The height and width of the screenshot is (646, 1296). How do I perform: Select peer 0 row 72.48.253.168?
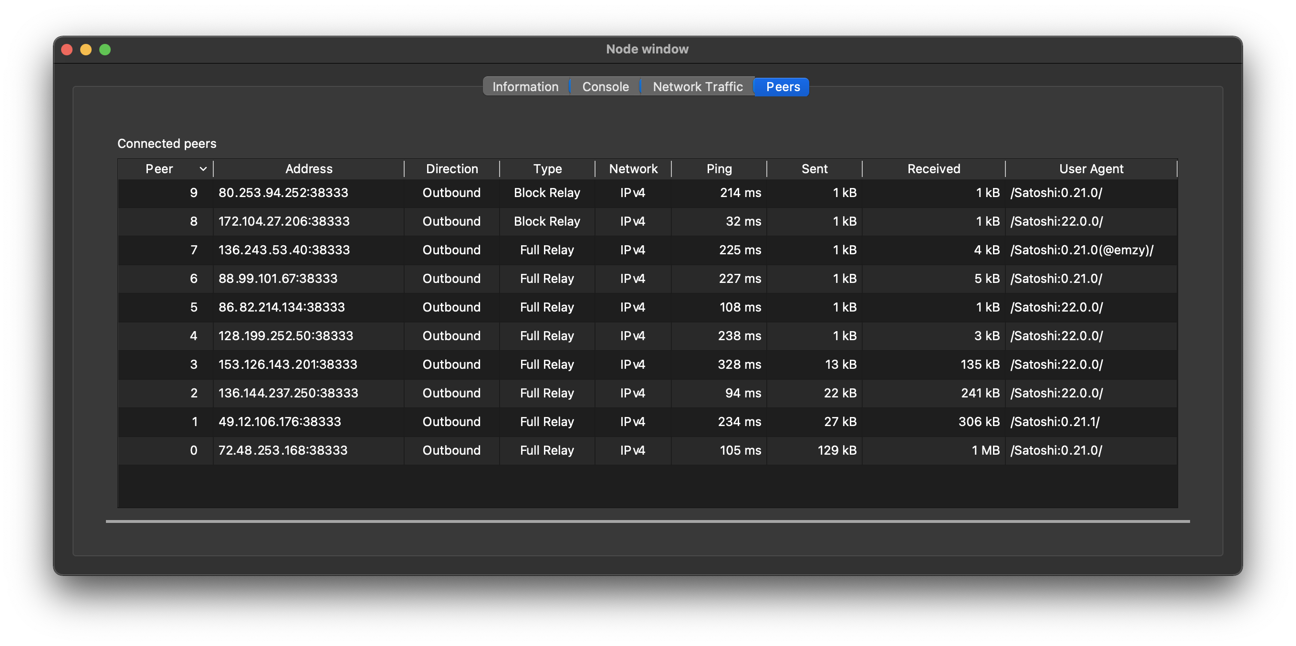[x=283, y=450]
